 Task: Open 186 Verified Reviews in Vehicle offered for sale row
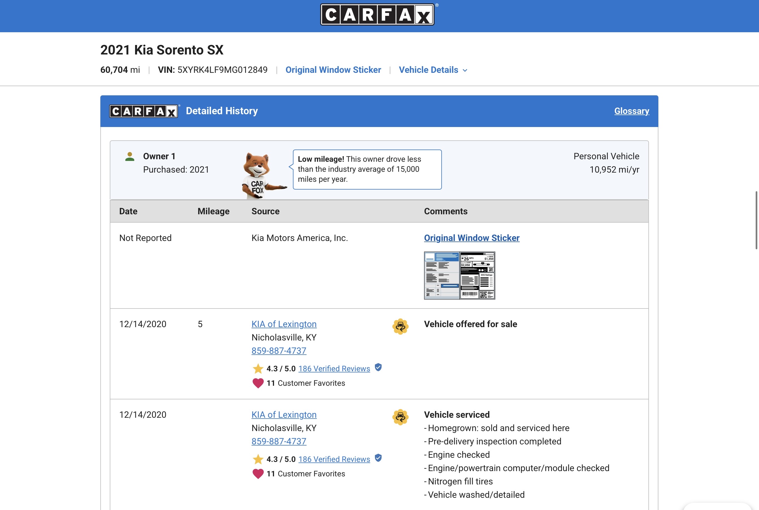[334, 369]
